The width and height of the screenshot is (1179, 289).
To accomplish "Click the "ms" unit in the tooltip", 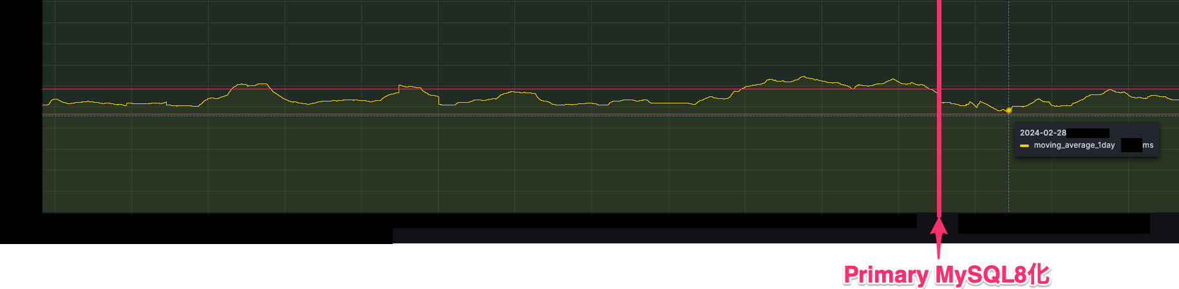I will (1147, 145).
